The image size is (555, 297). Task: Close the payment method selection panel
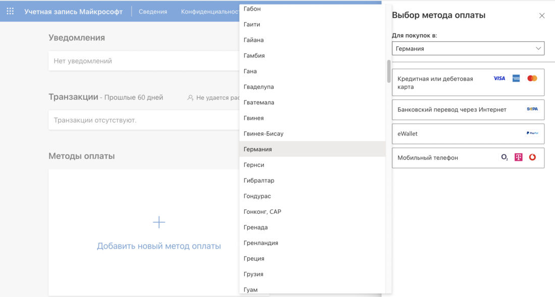(x=542, y=16)
